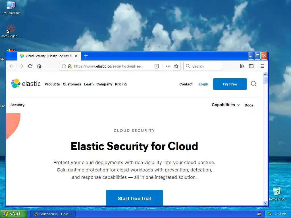Click the Firefox Search box
The height and width of the screenshot is (218, 291).
point(203,66)
